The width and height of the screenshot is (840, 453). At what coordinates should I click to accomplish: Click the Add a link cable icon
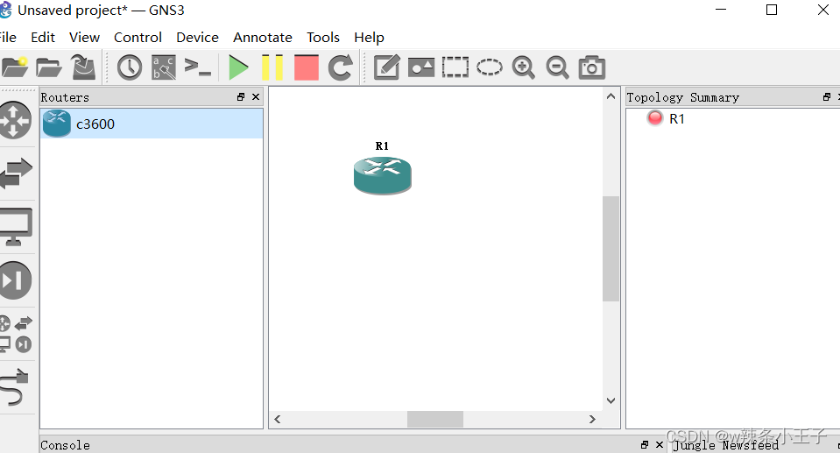coord(14,387)
